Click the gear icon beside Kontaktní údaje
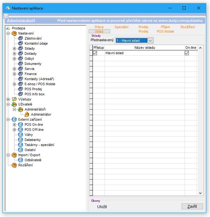 pos(21,43)
